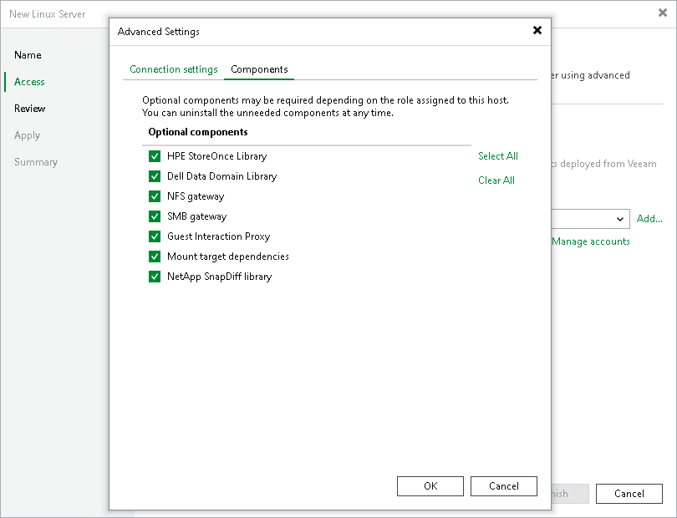Toggle Dell Data Domain Library checkbox
This screenshot has width=677, height=518.
pos(155,176)
